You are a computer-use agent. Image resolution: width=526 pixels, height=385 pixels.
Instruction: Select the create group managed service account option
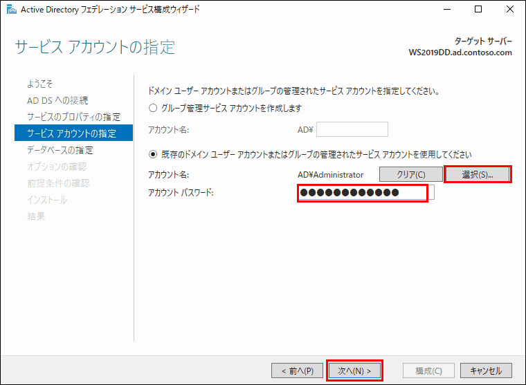pyautogui.click(x=153, y=108)
